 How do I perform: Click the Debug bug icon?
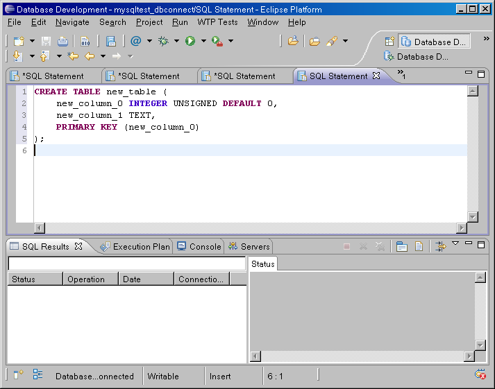click(163, 41)
